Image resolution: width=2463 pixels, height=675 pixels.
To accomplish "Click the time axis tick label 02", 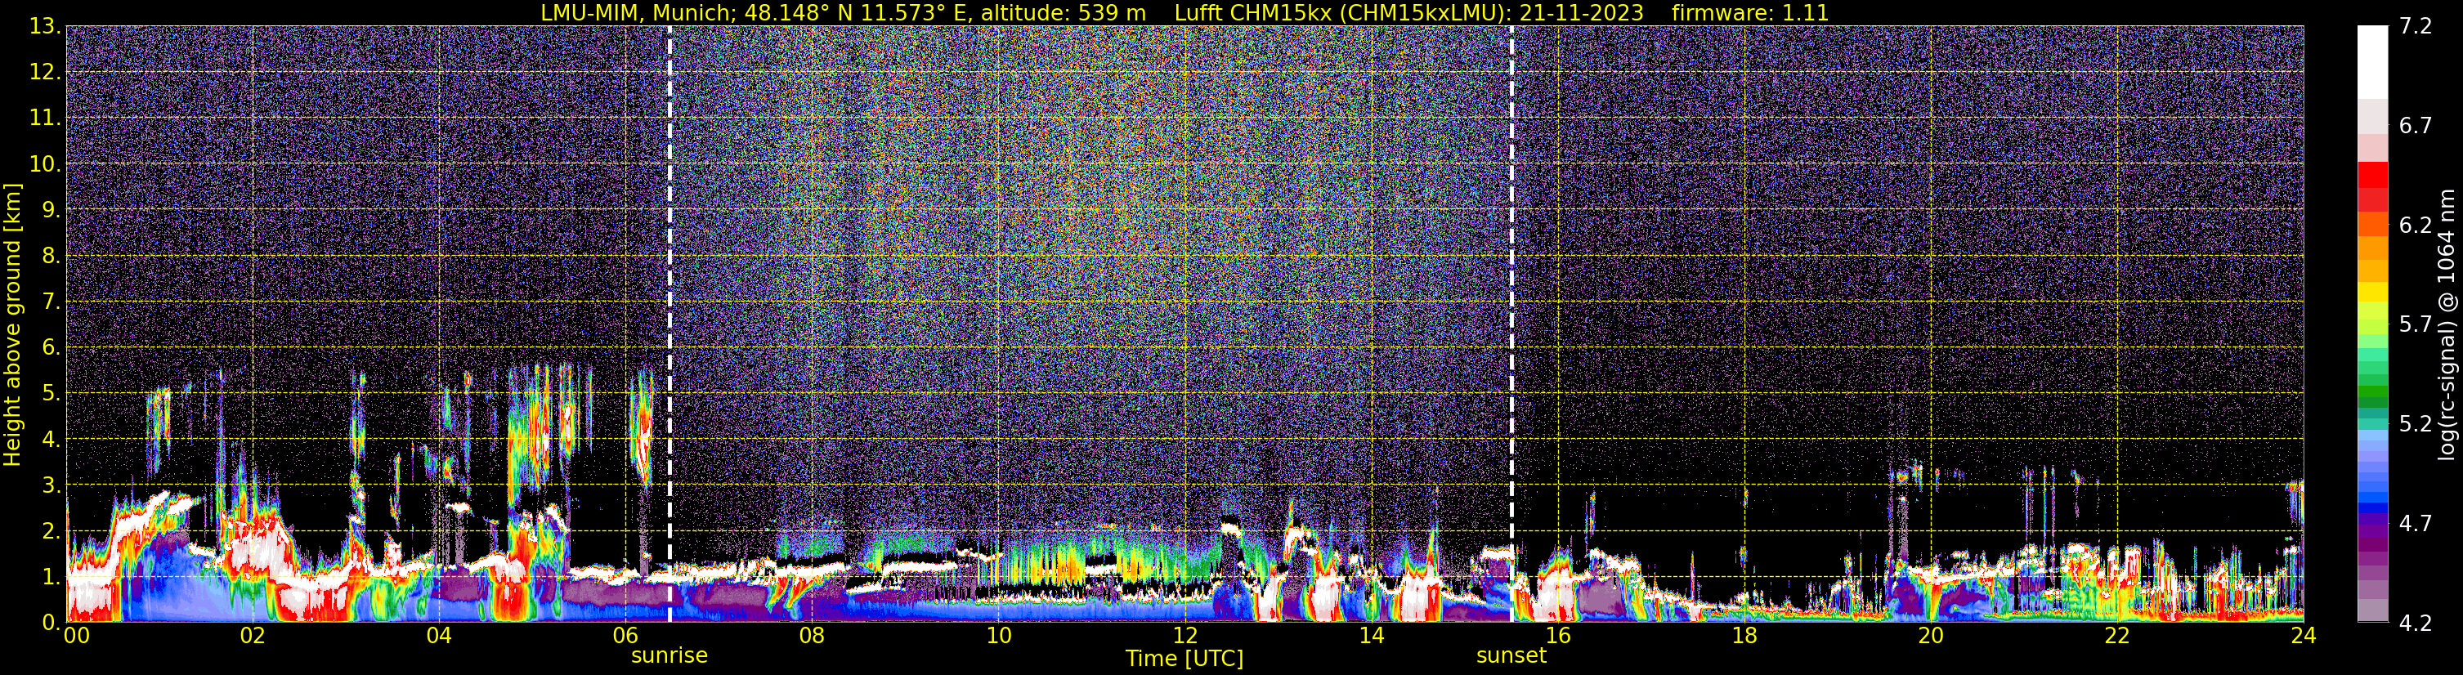I will 253,636.
